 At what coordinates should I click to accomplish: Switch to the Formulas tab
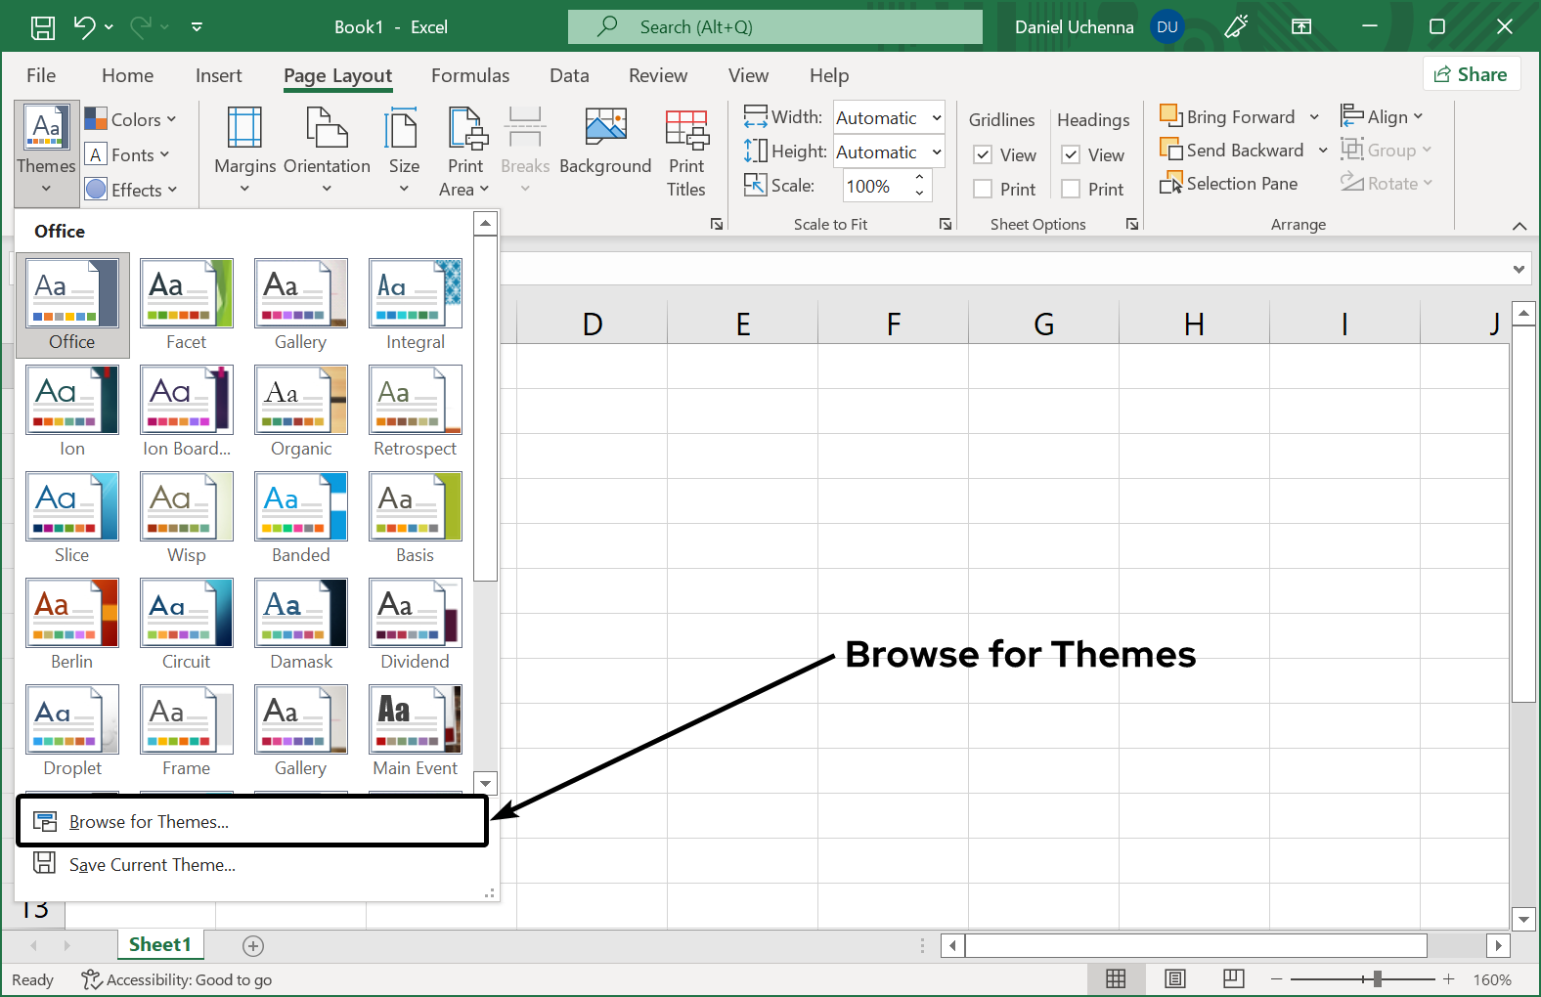point(470,75)
